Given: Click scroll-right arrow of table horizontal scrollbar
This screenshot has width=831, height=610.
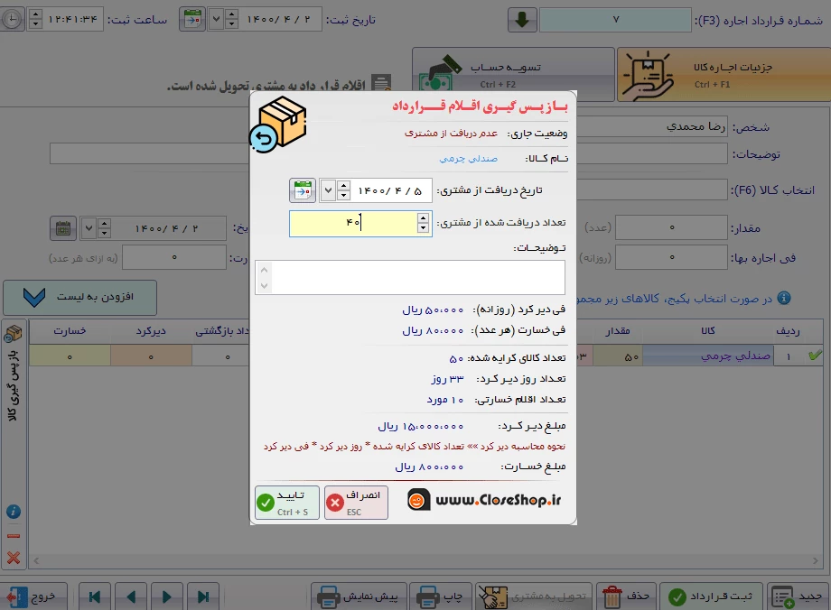Looking at the screenshot, I should (x=815, y=560).
